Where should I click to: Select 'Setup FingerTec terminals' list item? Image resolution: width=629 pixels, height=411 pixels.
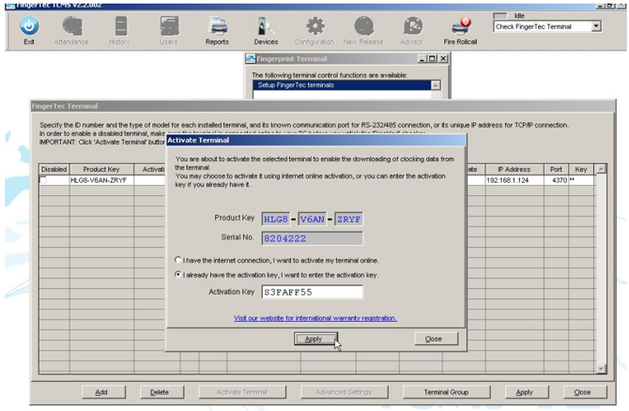342,85
